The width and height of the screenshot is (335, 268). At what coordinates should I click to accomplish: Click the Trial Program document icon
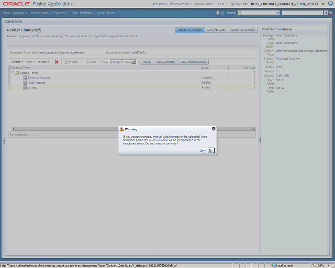[25, 83]
